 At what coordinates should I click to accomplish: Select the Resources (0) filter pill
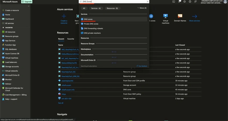click(112, 8)
